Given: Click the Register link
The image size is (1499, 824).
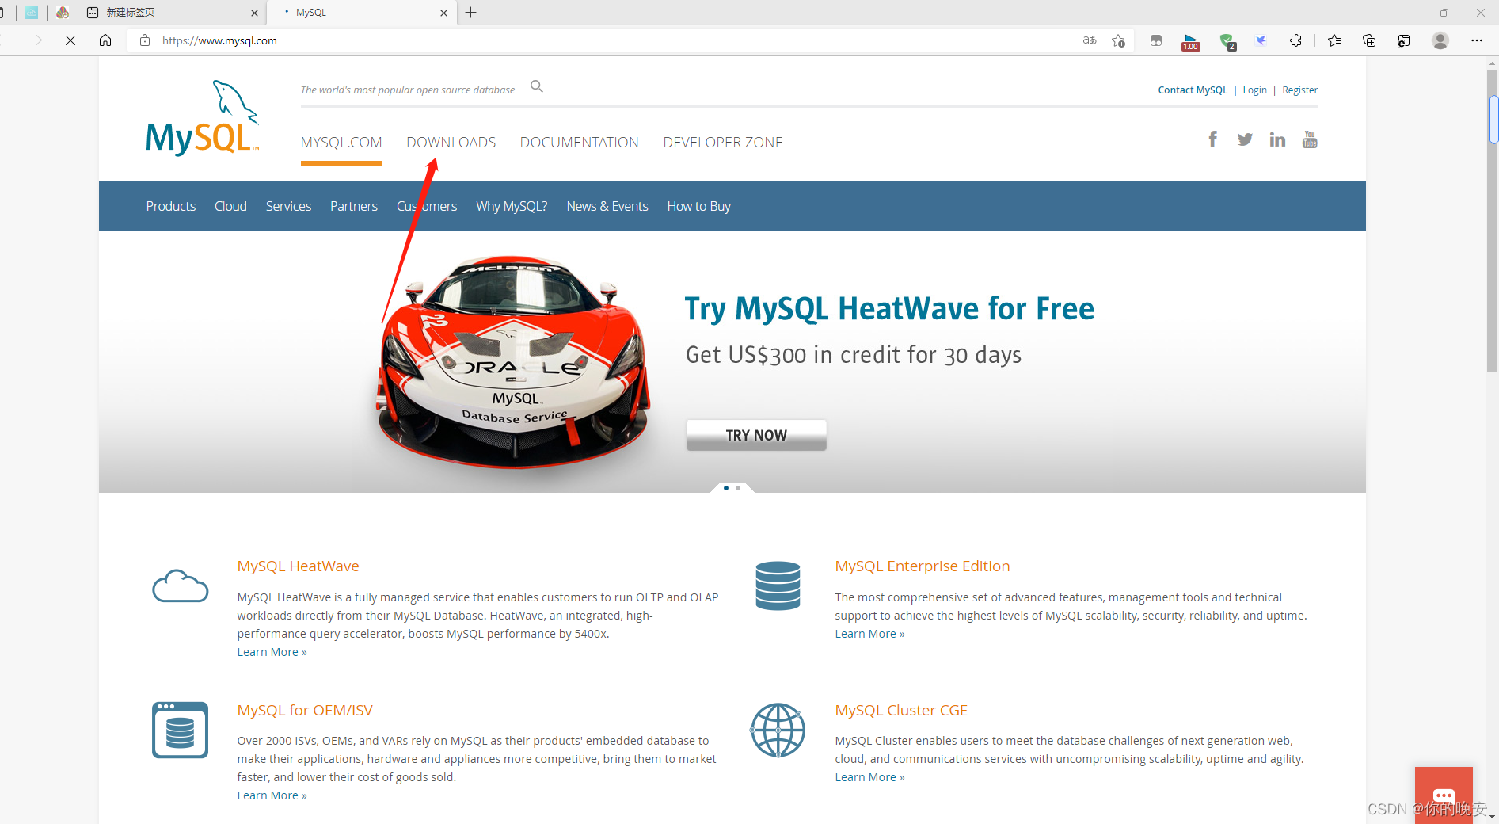Looking at the screenshot, I should [x=1300, y=90].
